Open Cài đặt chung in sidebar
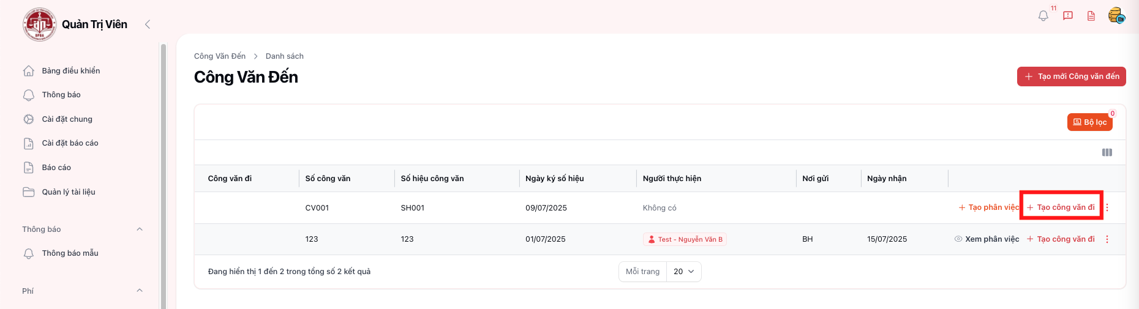The width and height of the screenshot is (1139, 309). [x=67, y=119]
